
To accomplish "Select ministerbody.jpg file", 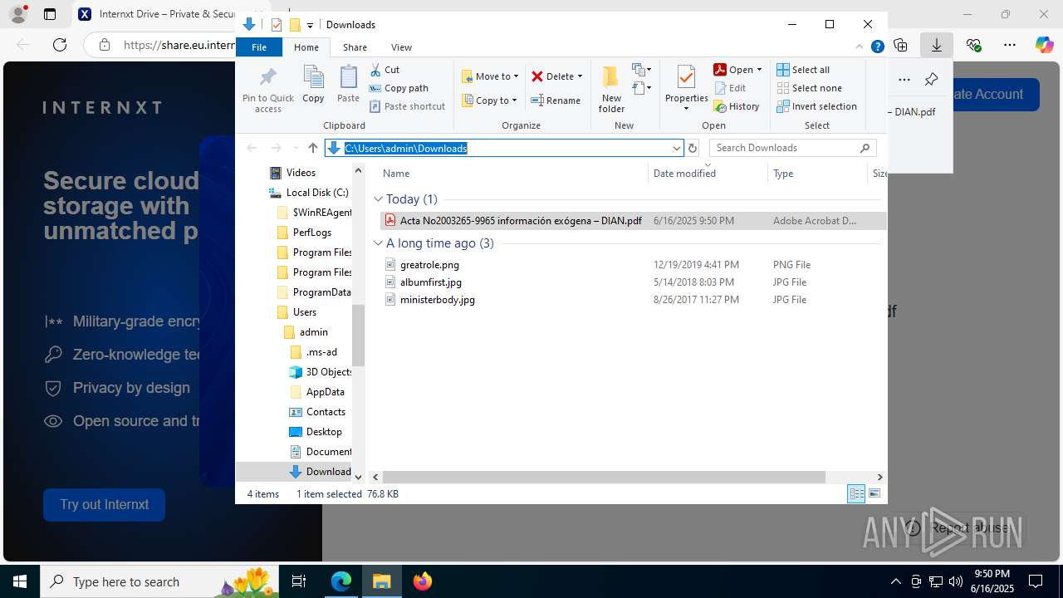I will (x=437, y=300).
